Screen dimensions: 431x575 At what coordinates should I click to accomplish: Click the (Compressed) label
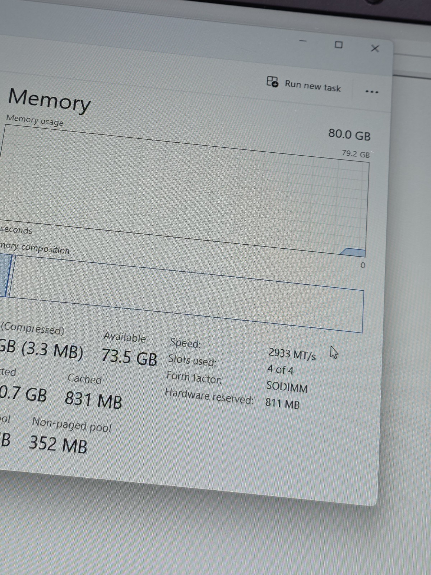[x=32, y=328]
